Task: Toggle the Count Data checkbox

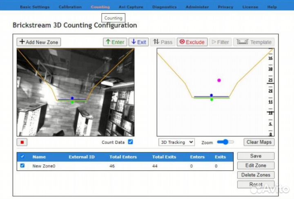Action: coord(130,142)
